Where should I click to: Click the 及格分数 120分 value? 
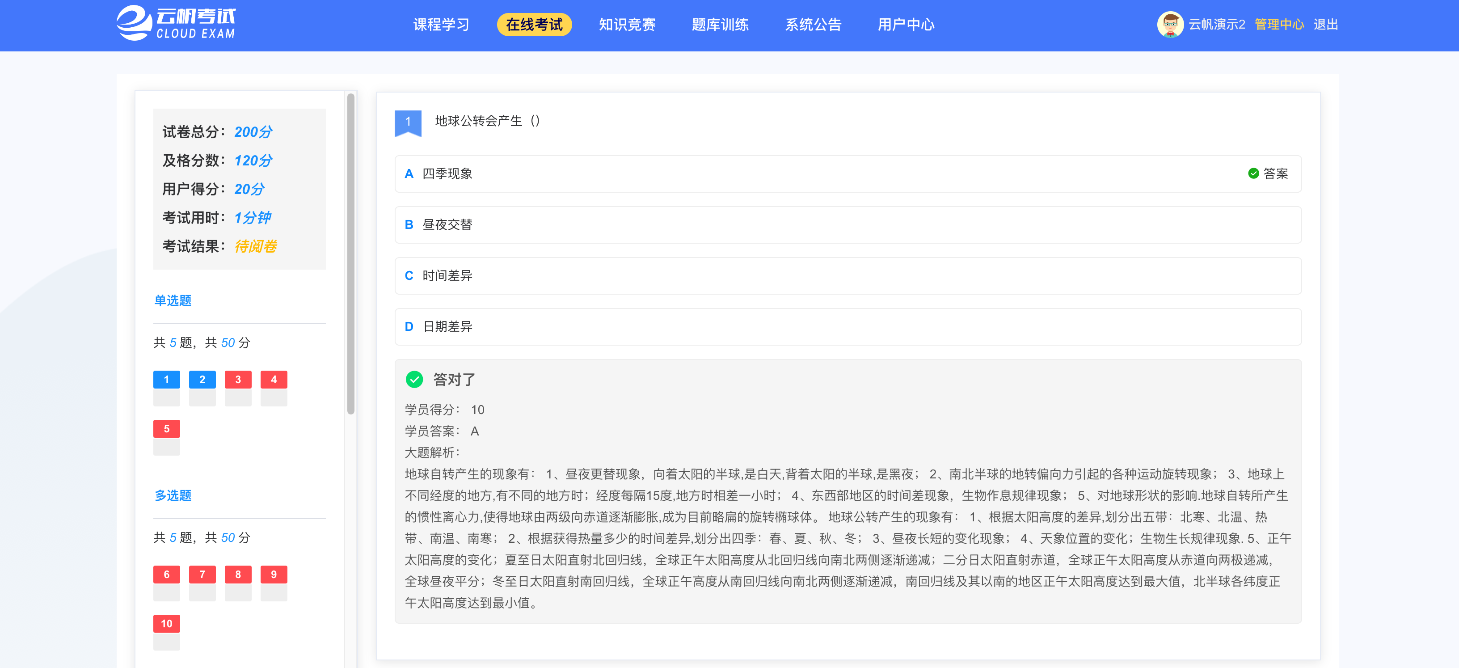(253, 161)
